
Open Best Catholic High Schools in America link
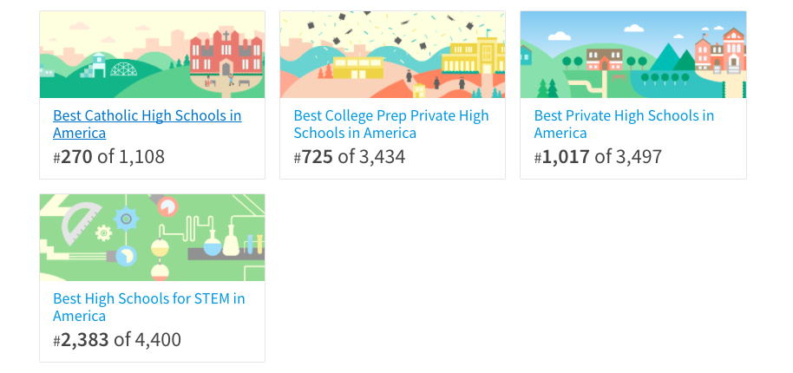pyautogui.click(x=147, y=124)
